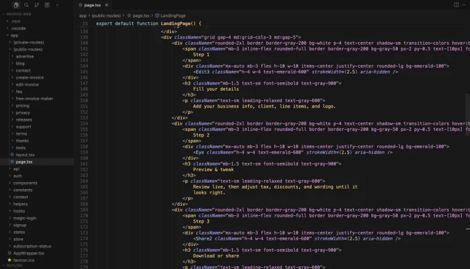Click 'LandingPage' symbol in the breadcrumb
Screen dimensions: 470x269
pos(173,16)
